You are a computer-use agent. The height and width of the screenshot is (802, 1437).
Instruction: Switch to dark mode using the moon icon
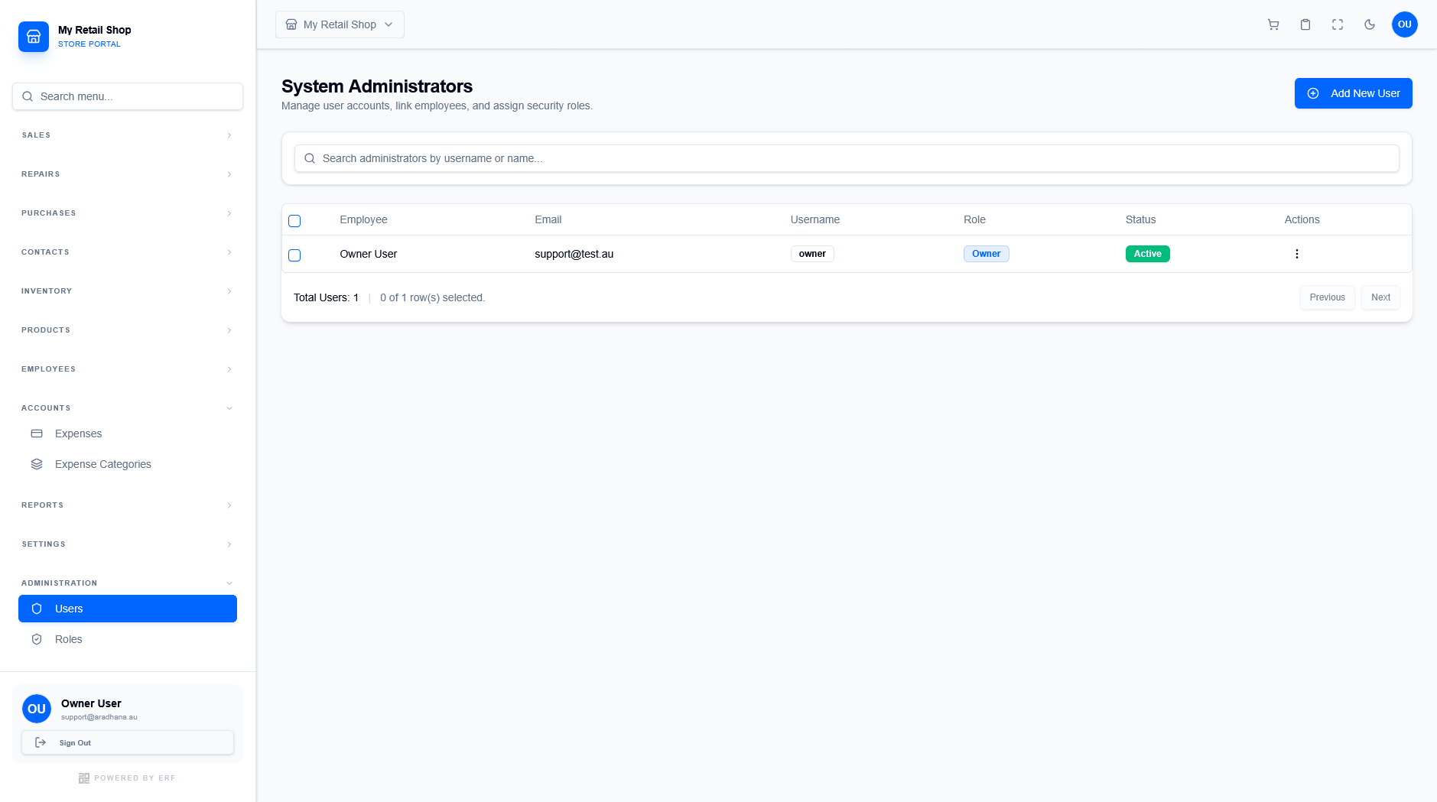1369,24
